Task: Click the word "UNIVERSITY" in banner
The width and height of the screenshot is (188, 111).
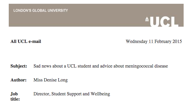Action: (58, 10)
